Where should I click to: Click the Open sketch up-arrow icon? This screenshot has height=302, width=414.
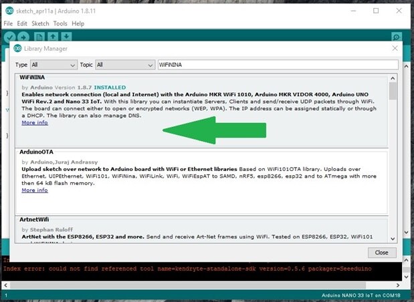(53, 37)
